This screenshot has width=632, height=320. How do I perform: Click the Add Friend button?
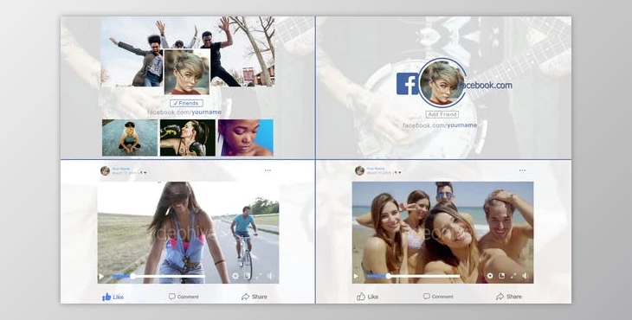tap(442, 114)
